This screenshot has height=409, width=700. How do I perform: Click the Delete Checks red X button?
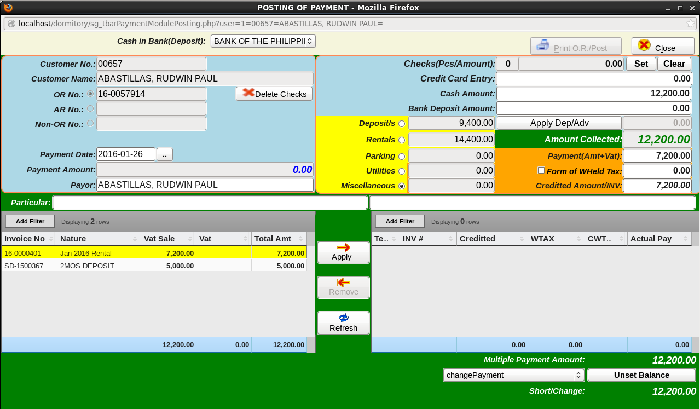point(274,94)
